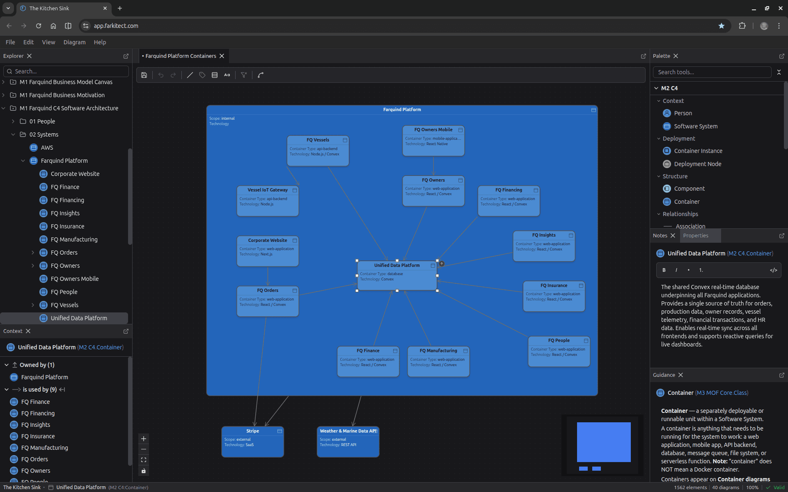Select the line drawing tool in toolbar
Image resolution: width=788 pixels, height=492 pixels.
190,75
